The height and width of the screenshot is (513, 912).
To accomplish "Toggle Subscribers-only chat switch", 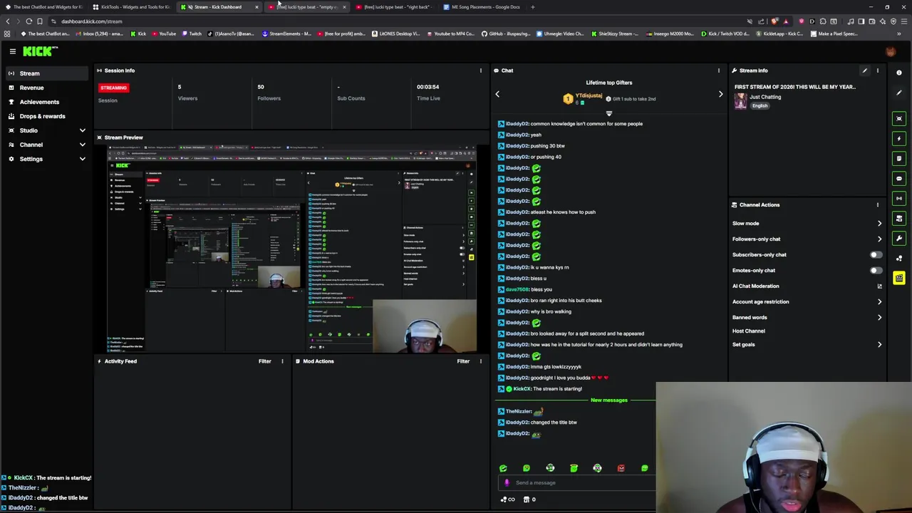I will click(876, 254).
